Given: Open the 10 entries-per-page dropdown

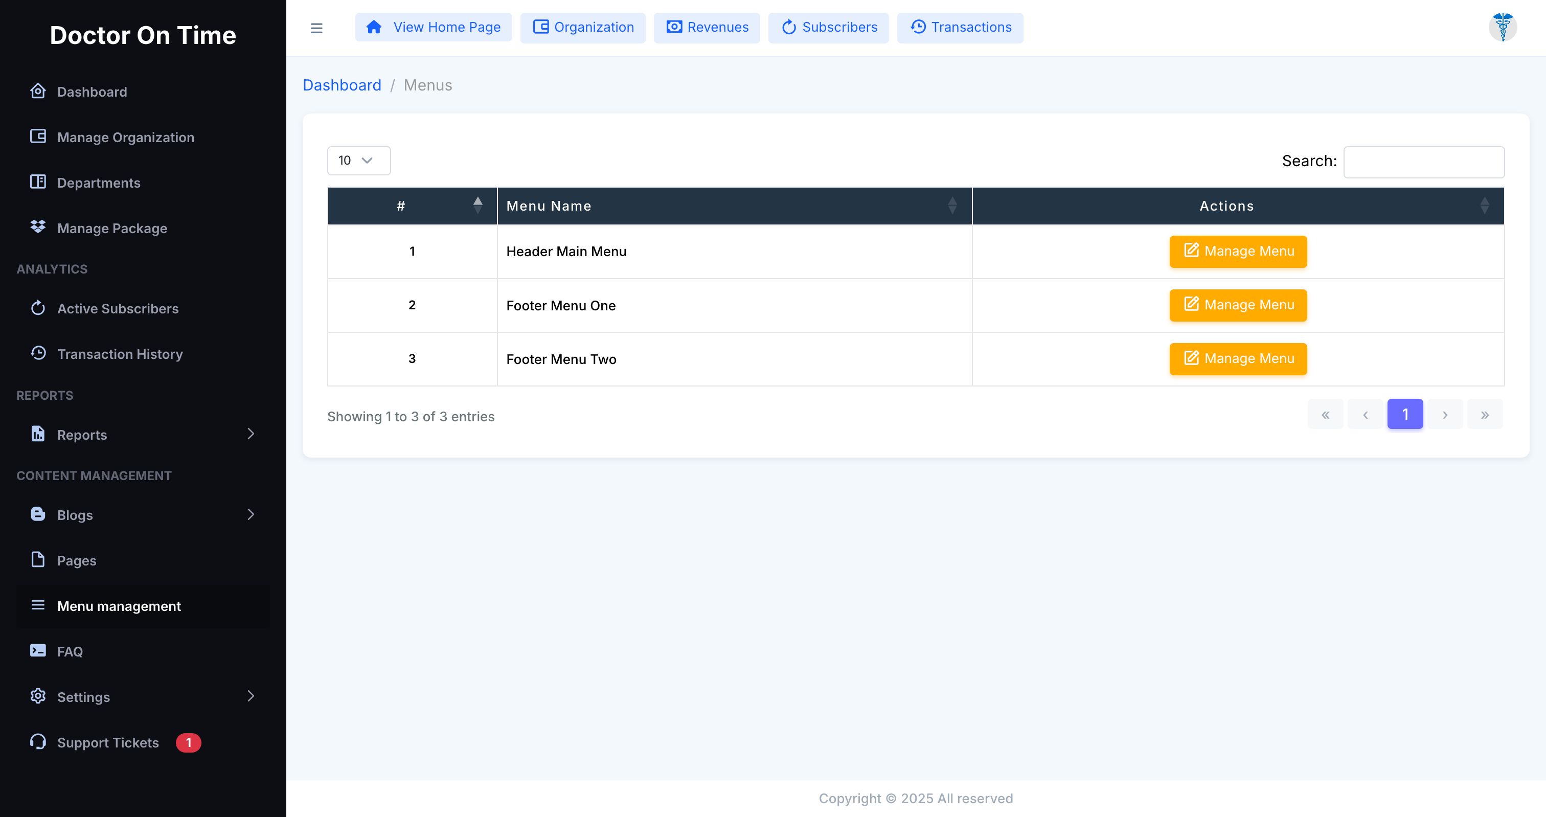Looking at the screenshot, I should 359,161.
